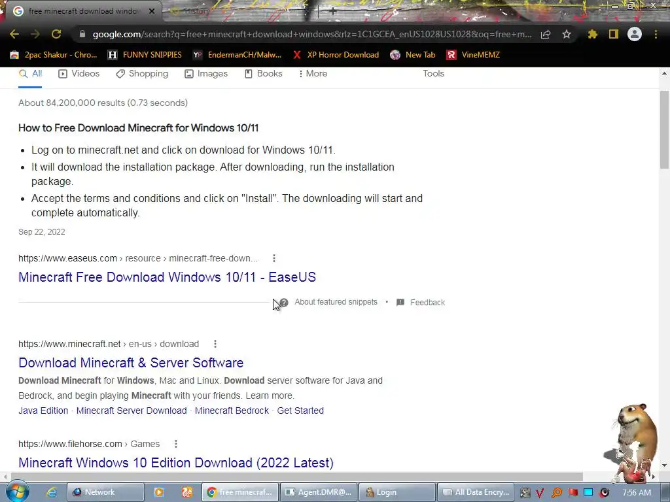The height and width of the screenshot is (502, 670).
Task: Click the forward navigation arrow
Action: click(35, 34)
